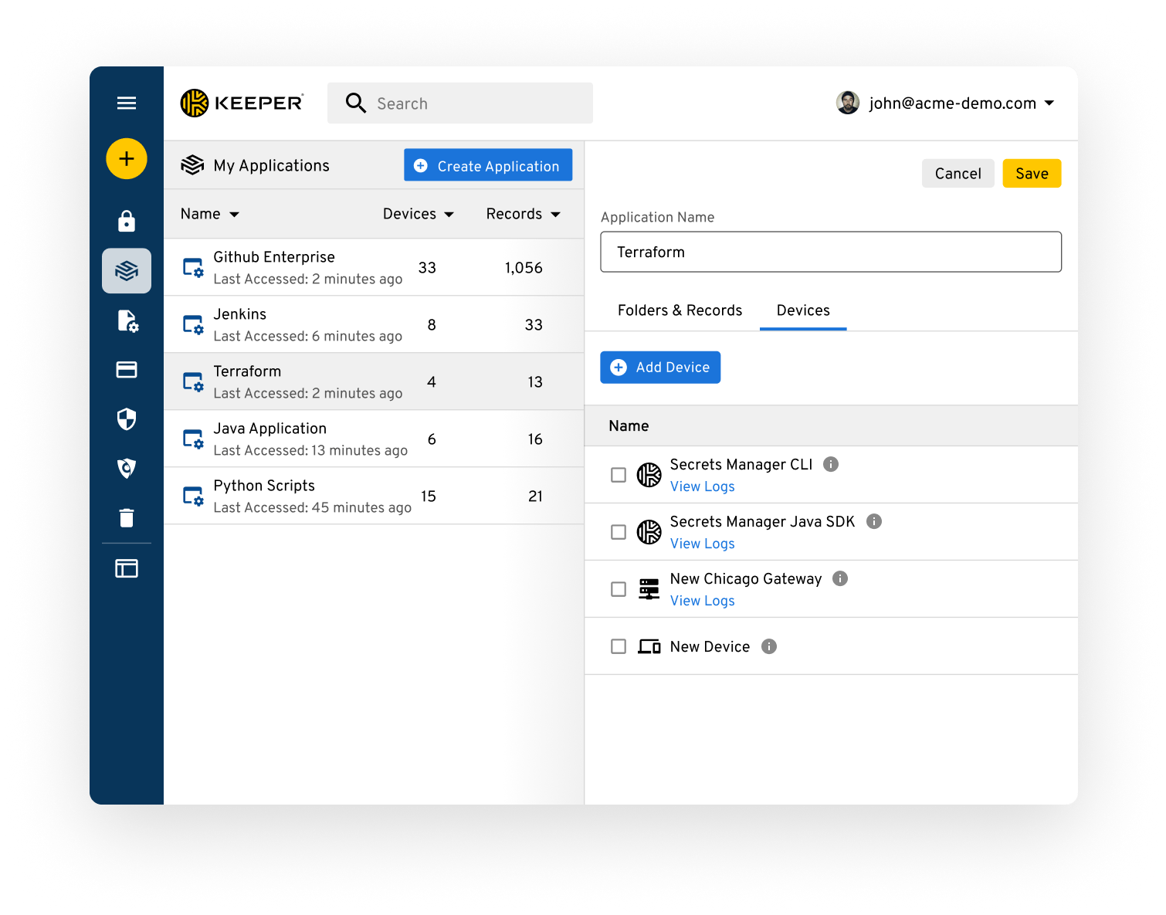Click the Jenkins application icon

(x=193, y=325)
